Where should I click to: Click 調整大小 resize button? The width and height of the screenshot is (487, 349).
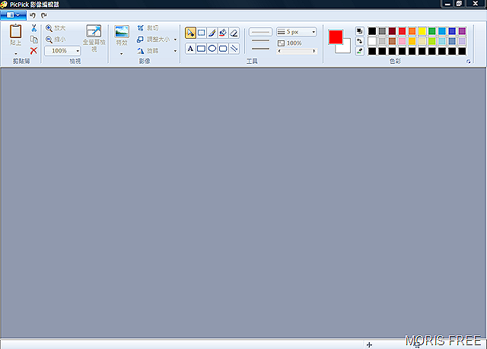(153, 40)
